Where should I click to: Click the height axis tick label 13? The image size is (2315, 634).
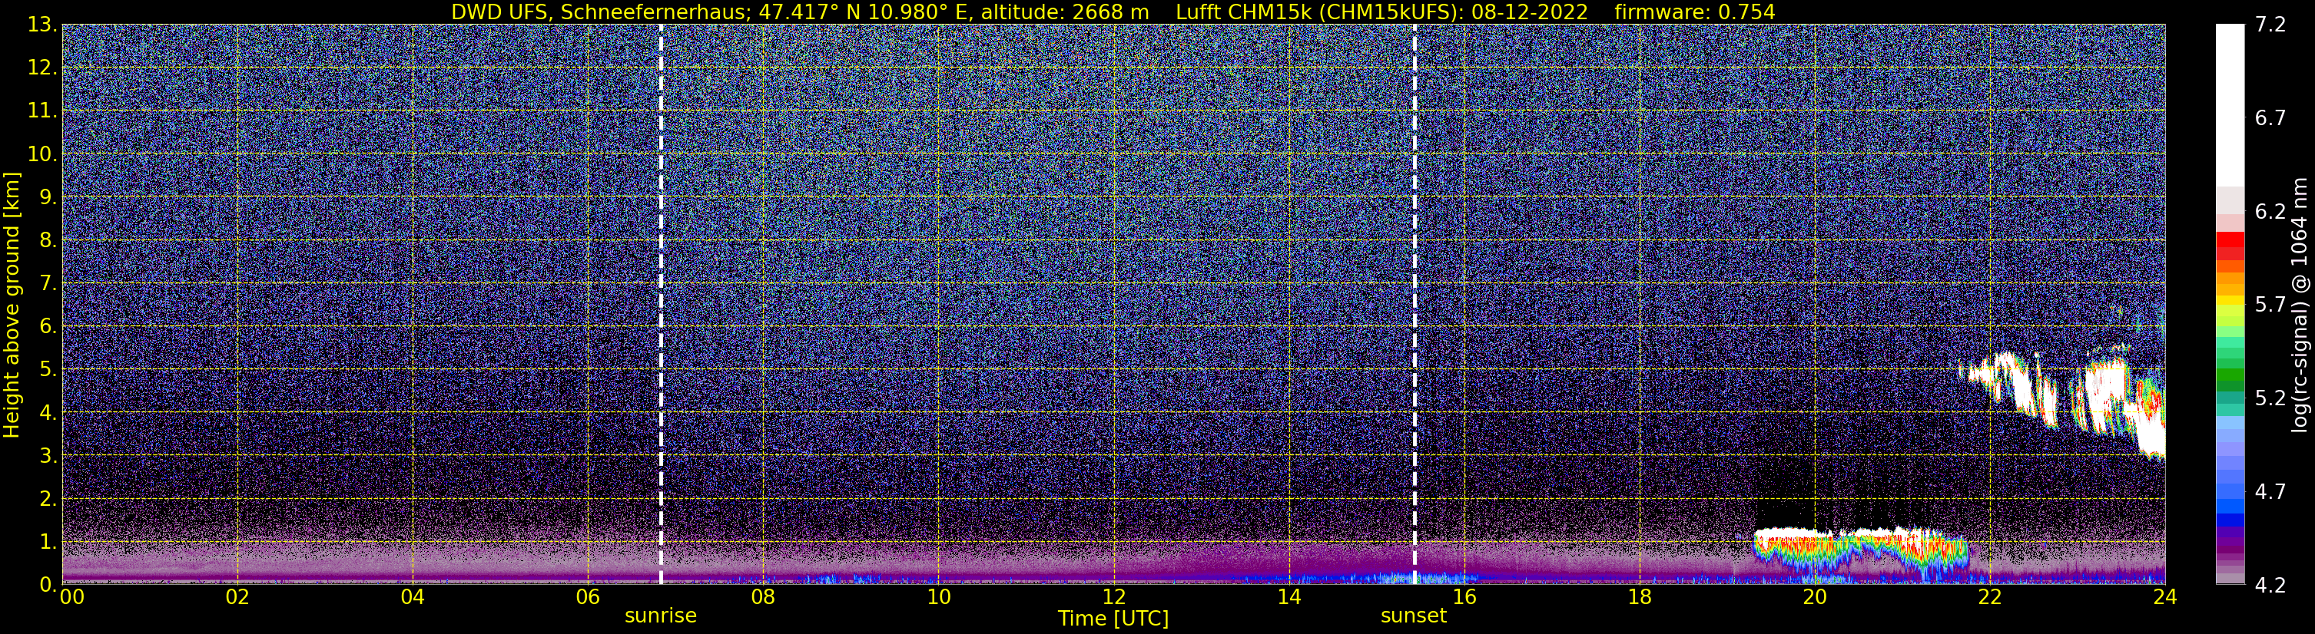[41, 25]
